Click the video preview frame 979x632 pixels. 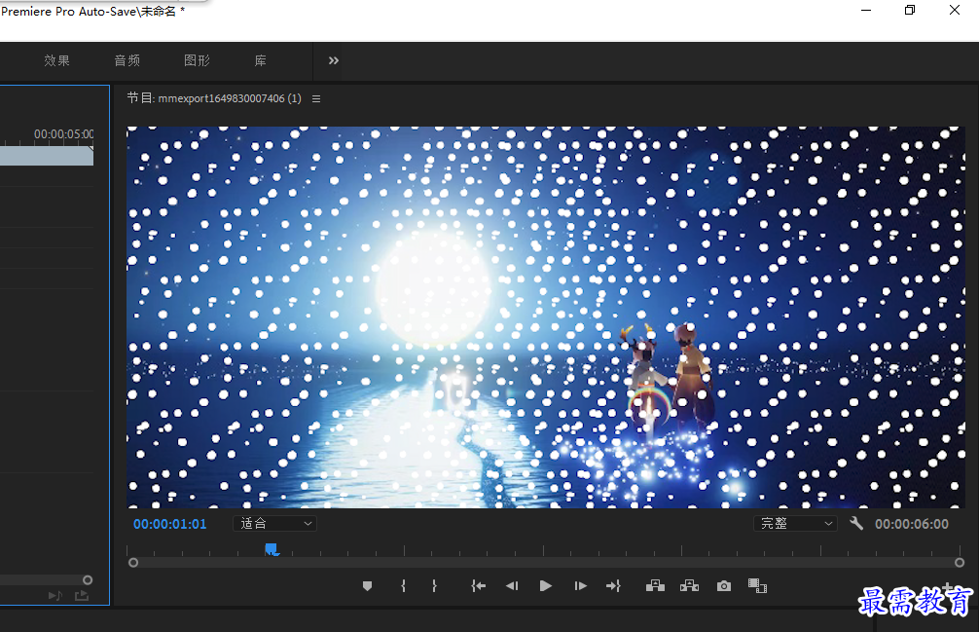click(x=546, y=317)
